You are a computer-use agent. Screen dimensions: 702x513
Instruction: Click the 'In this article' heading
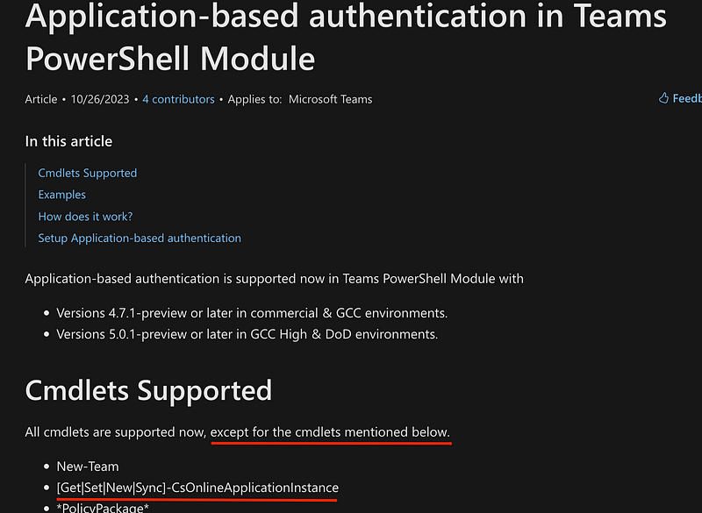click(x=68, y=141)
